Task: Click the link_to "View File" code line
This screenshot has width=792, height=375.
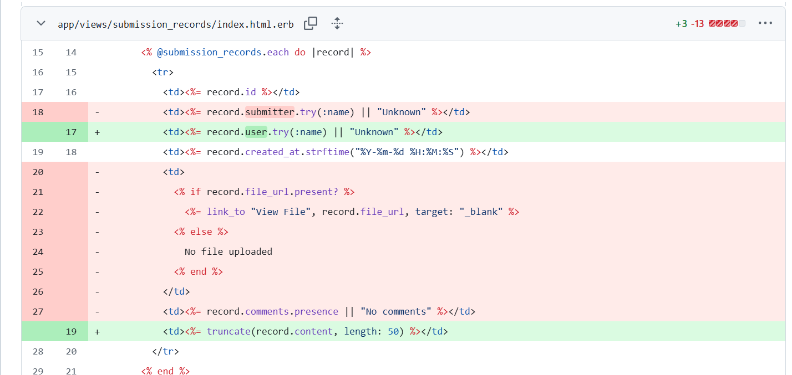Action: pos(352,212)
